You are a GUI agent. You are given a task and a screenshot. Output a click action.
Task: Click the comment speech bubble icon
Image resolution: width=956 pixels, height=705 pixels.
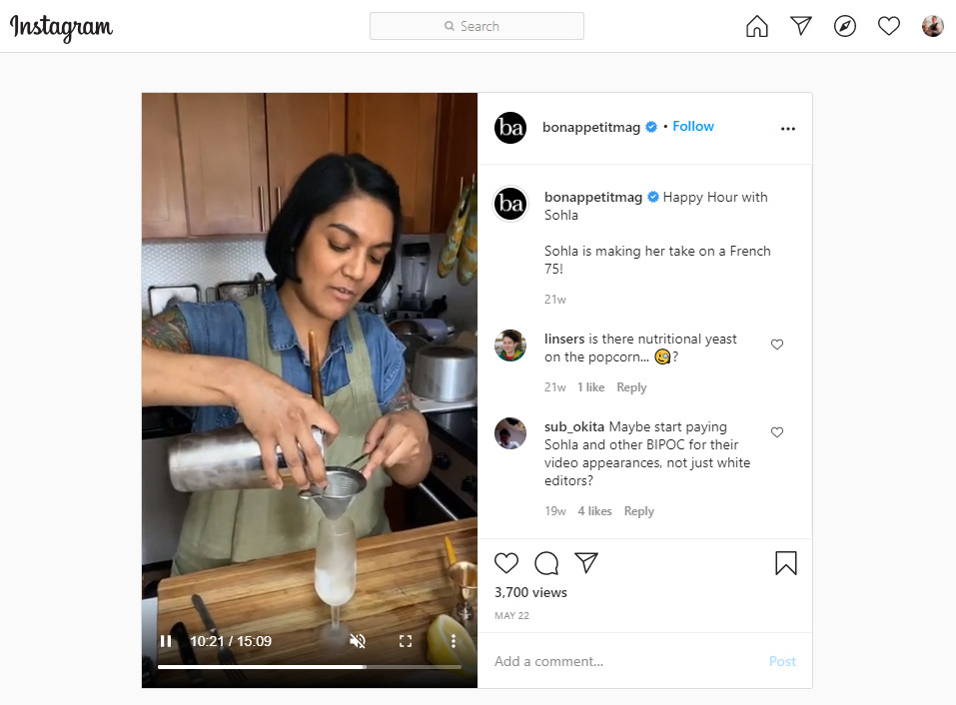[546, 563]
